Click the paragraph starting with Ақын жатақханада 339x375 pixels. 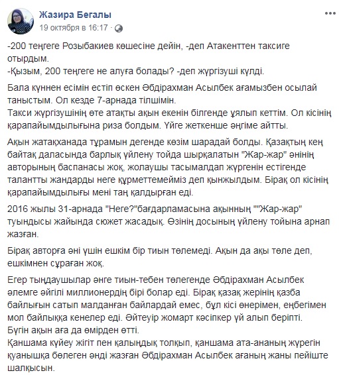tap(168, 167)
